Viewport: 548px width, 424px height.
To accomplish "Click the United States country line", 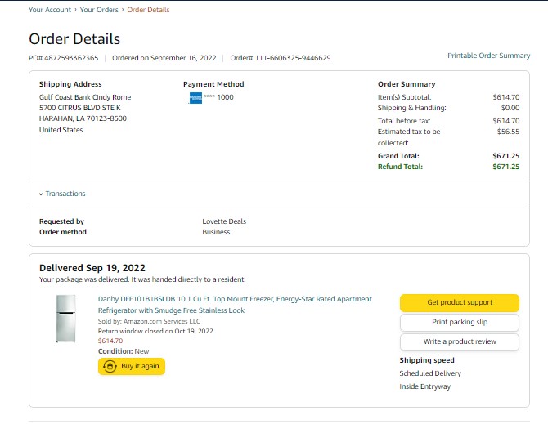I will 61,130.
